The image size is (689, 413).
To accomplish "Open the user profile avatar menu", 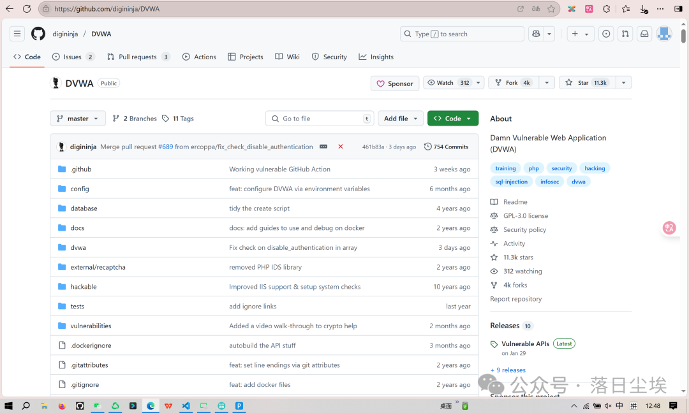I will coord(664,34).
